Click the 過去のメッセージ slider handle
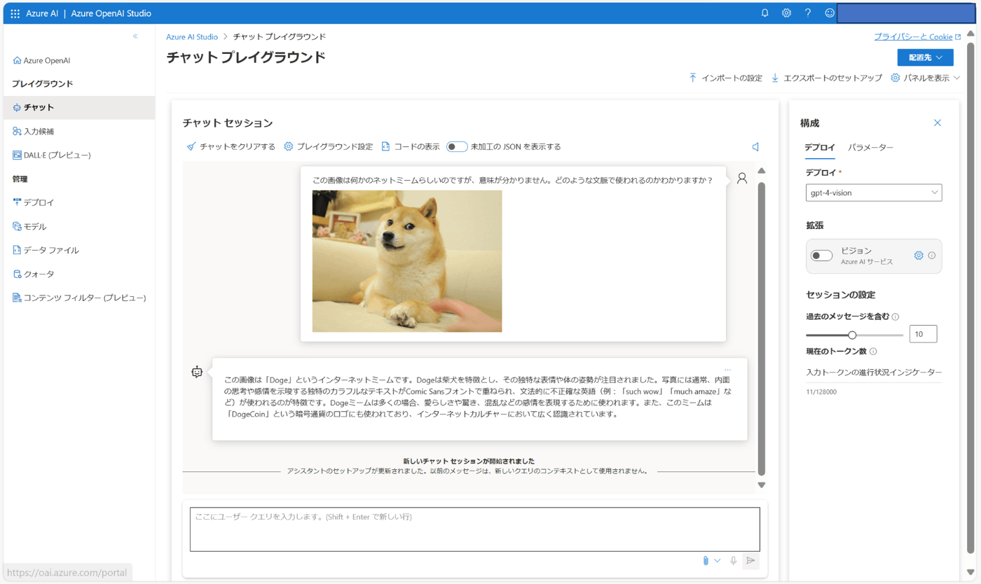This screenshot has width=981, height=584. pyautogui.click(x=852, y=335)
